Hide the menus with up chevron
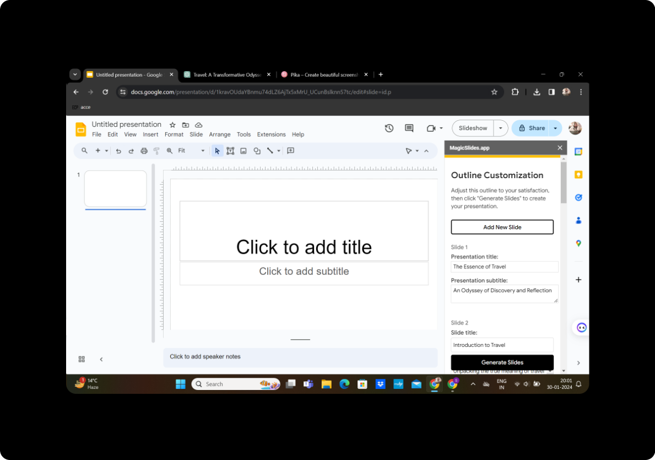The image size is (655, 460). (x=426, y=151)
